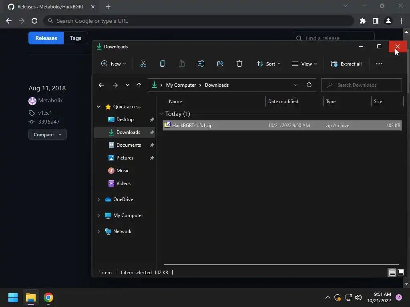Switch to large thumbnails view icon
Viewport: 410px width, 307px height.
(x=400, y=273)
